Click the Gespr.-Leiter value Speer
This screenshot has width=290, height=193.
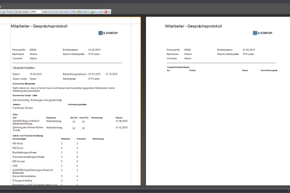click(x=33, y=79)
